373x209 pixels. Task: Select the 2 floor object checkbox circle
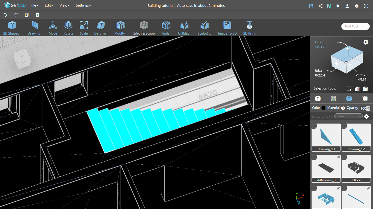tap(344, 157)
